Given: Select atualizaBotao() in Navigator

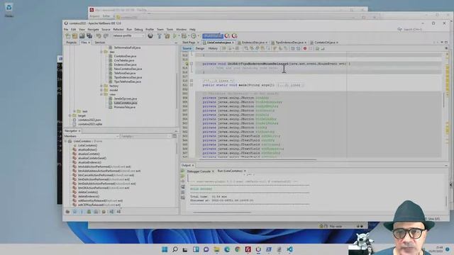Looking at the screenshot, I should (x=87, y=149).
